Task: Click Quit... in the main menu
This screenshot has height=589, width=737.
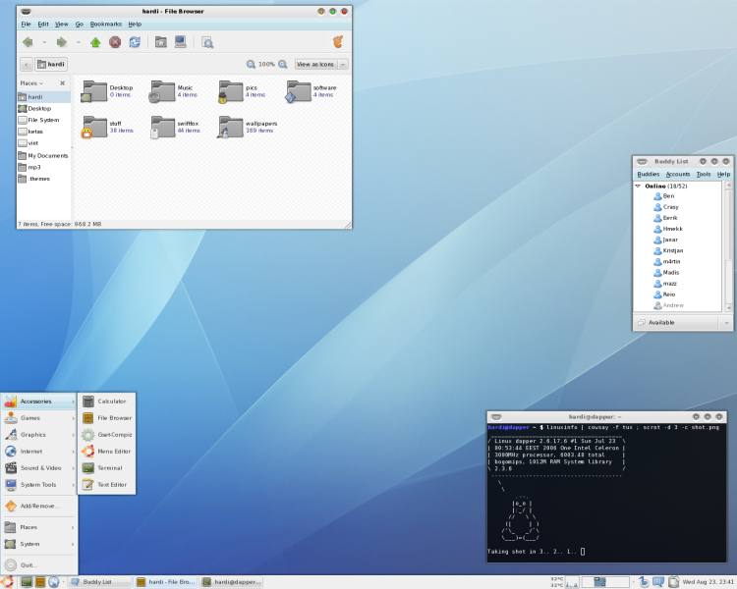Action: (39, 565)
